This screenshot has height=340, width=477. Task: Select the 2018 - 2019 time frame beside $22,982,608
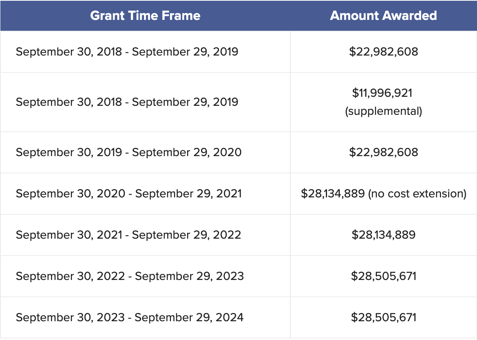click(127, 51)
